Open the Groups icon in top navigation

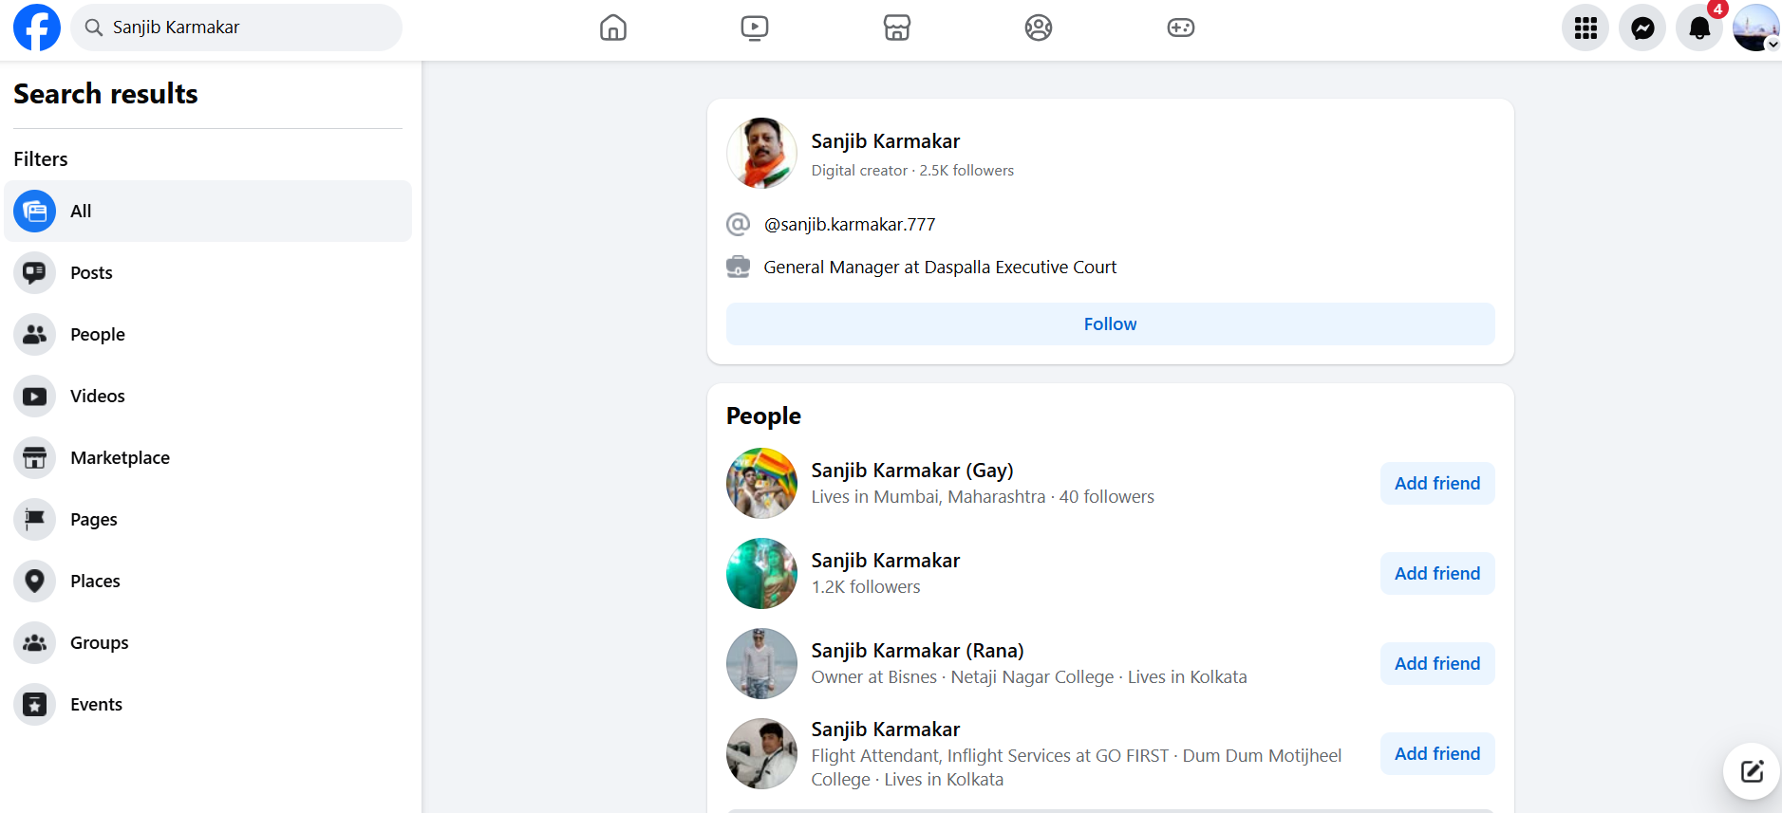(x=1039, y=28)
